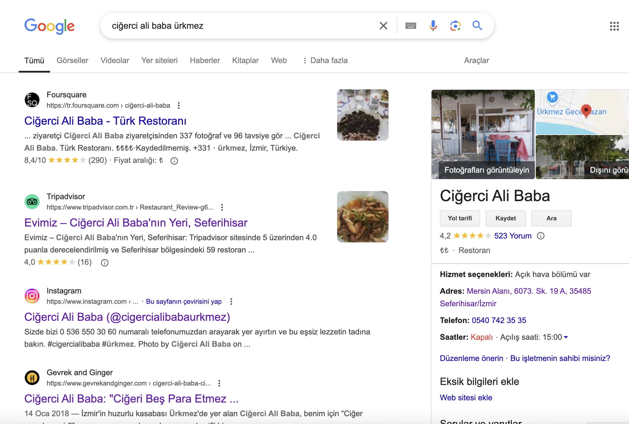Viewport: 629px width, 424px height.
Task: Open the 523 Yorum reviews link
Action: (513, 236)
